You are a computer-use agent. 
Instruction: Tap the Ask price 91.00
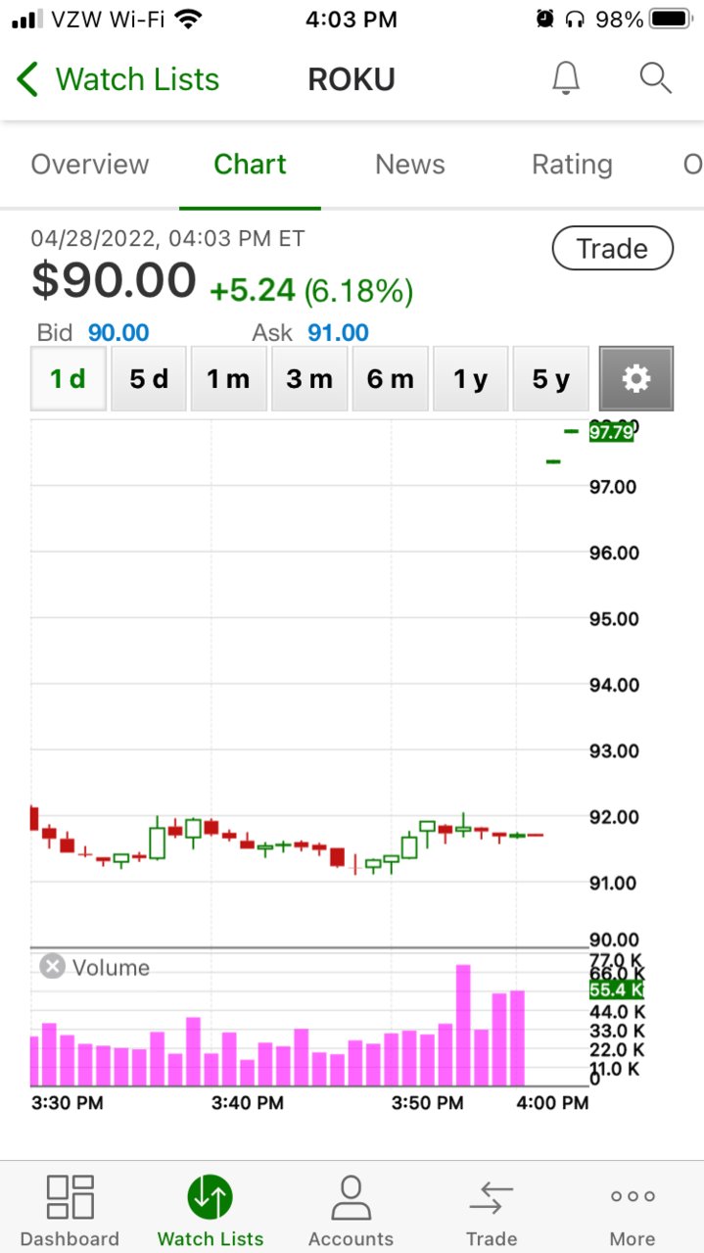coord(338,333)
